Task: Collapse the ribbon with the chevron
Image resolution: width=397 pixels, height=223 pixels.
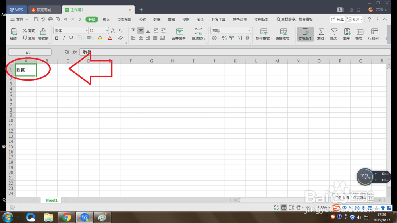Action: point(385,19)
